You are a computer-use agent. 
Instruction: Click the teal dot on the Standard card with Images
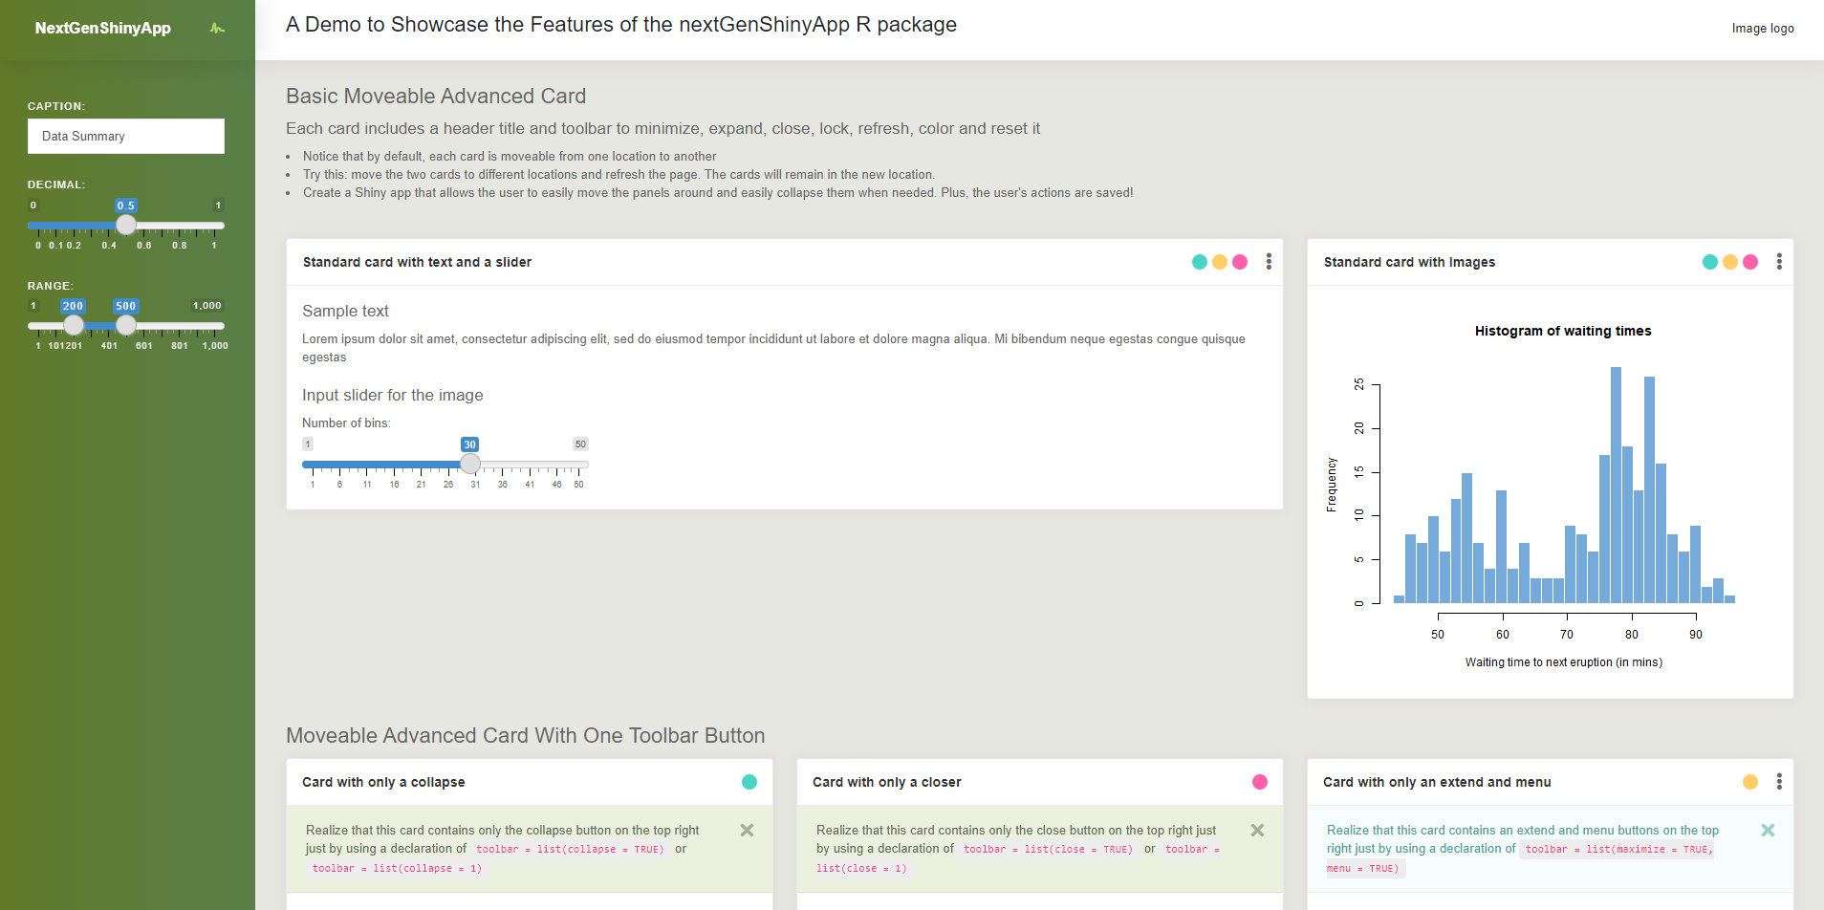pos(1710,262)
